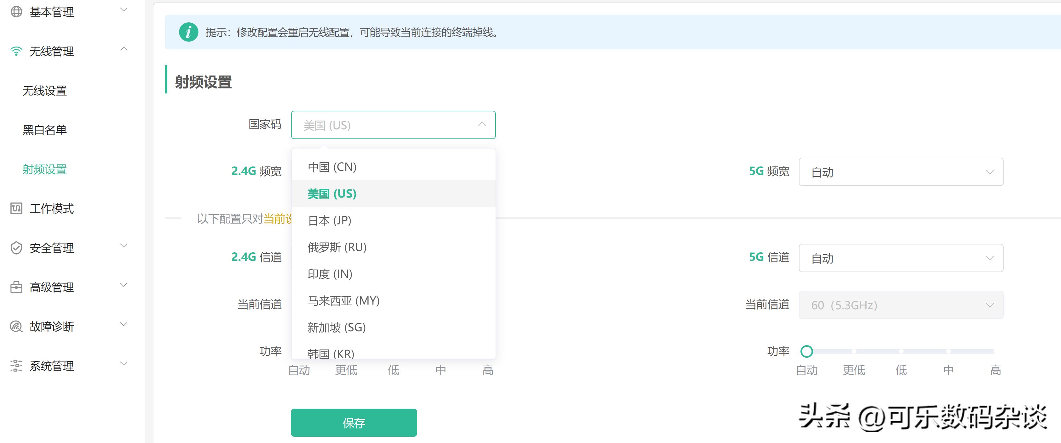Click the shield icon beside 安全管理
The image size is (1061, 443).
(x=16, y=248)
